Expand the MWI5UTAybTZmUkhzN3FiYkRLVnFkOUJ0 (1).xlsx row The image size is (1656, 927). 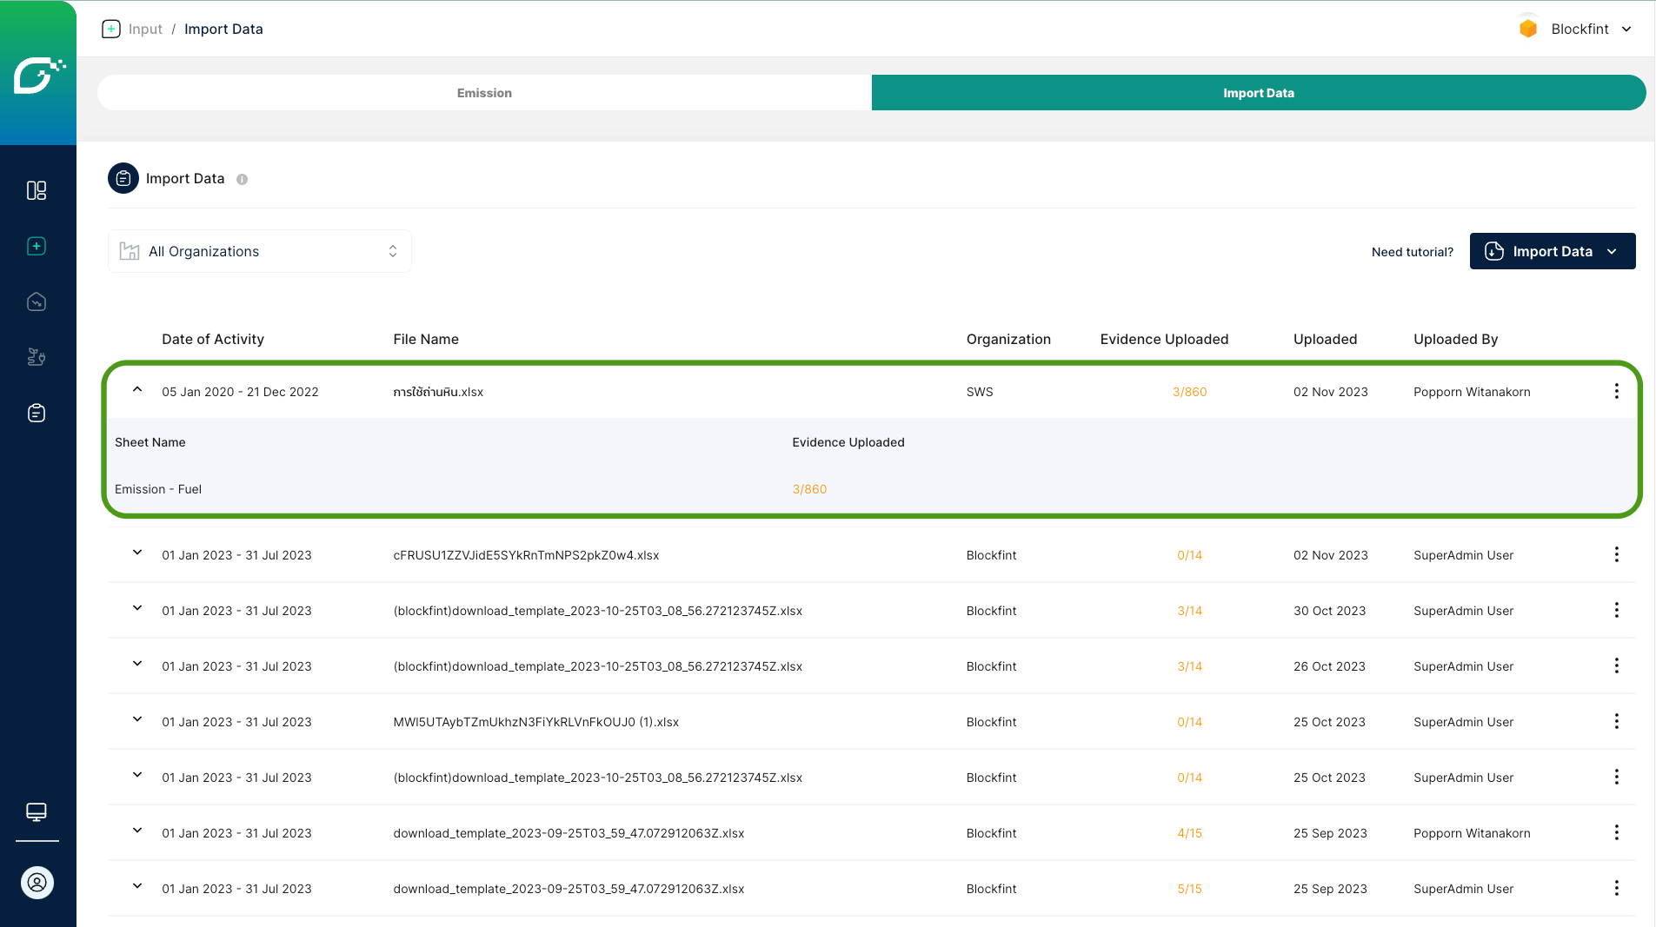point(137,719)
